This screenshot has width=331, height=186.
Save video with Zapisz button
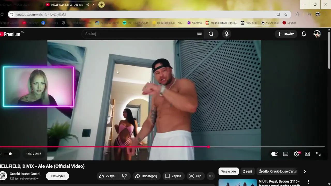coord(174,176)
